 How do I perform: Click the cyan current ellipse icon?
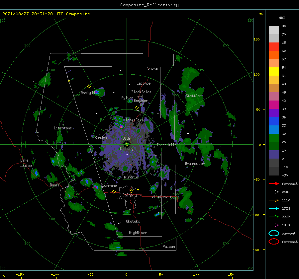pyautogui.click(x=274, y=233)
